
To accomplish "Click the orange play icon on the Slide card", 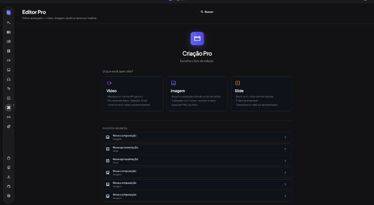I will [237, 83].
